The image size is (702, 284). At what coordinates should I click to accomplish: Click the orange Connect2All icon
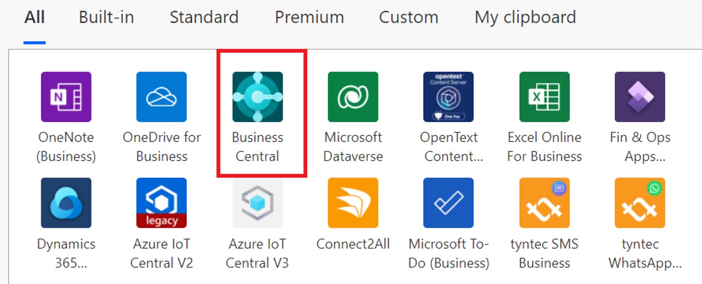(x=353, y=203)
